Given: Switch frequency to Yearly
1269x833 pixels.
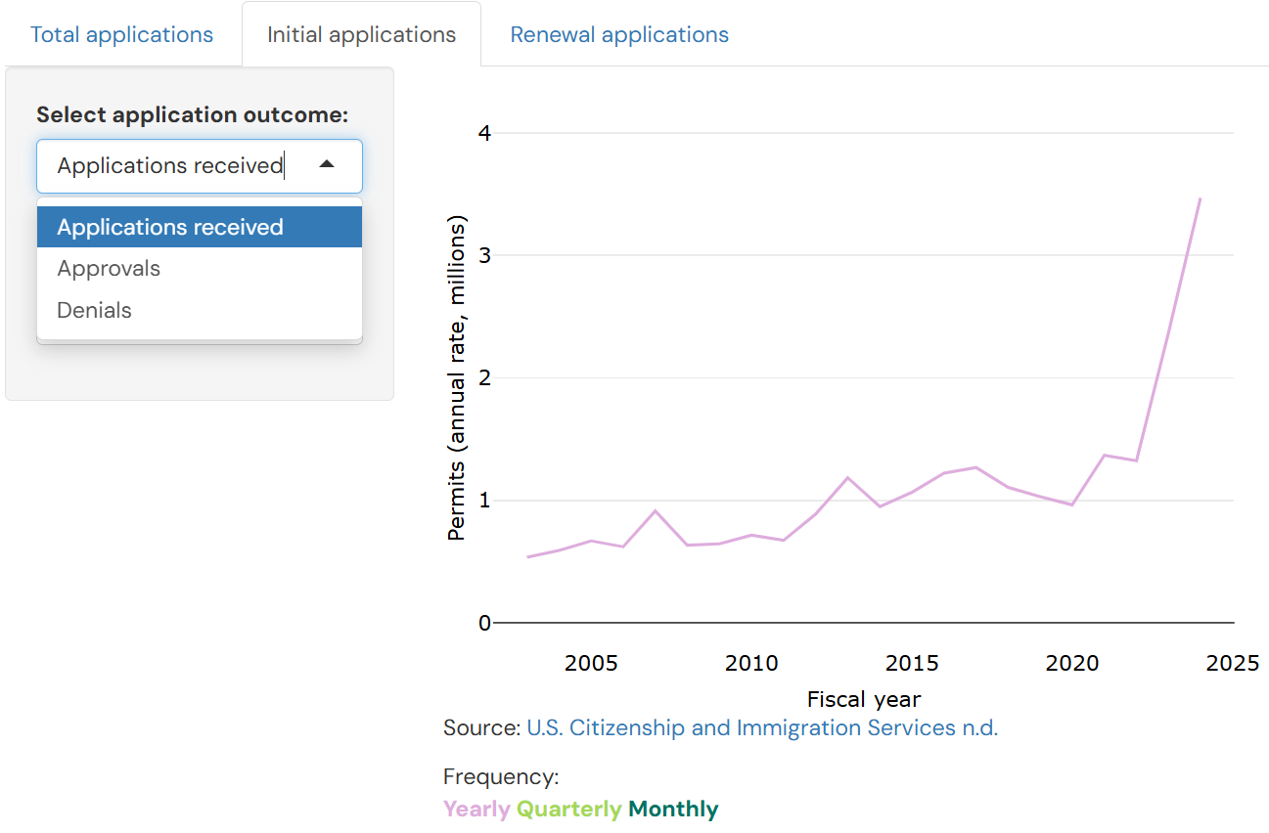Looking at the screenshot, I should (476, 810).
